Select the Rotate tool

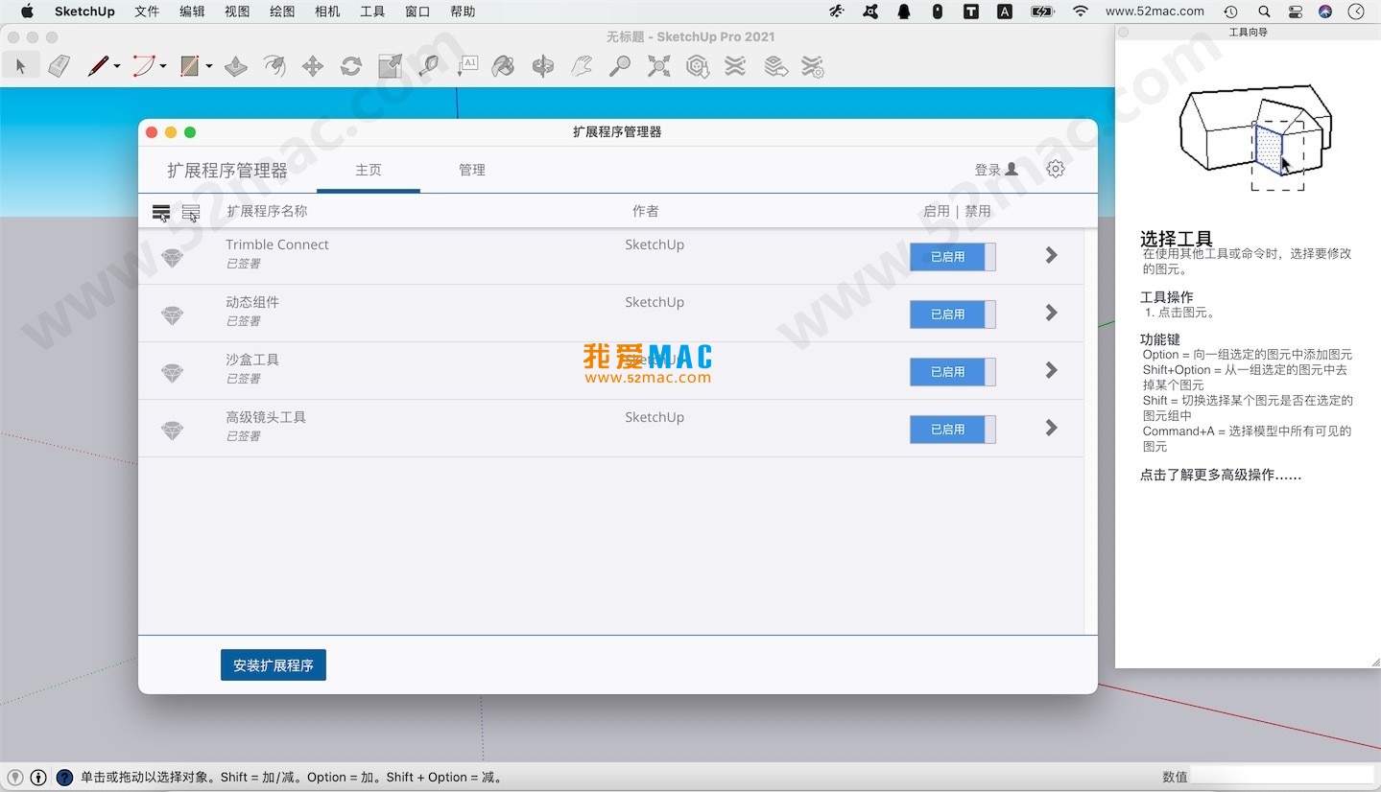351,66
